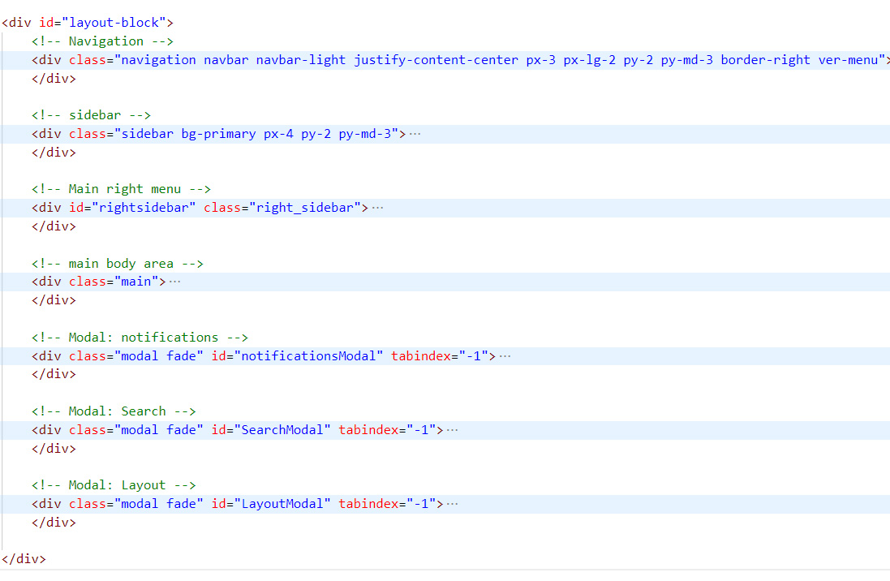Expand the folded rightsidebar div ellipsis

pyautogui.click(x=377, y=208)
